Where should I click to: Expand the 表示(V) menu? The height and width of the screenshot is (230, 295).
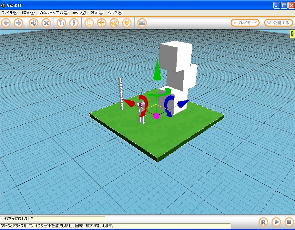coord(79,13)
